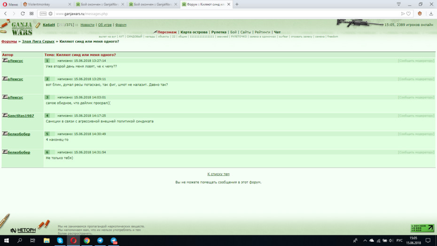This screenshot has height=246, width=437.
Task: Go back in browser history
Action: [5, 14]
